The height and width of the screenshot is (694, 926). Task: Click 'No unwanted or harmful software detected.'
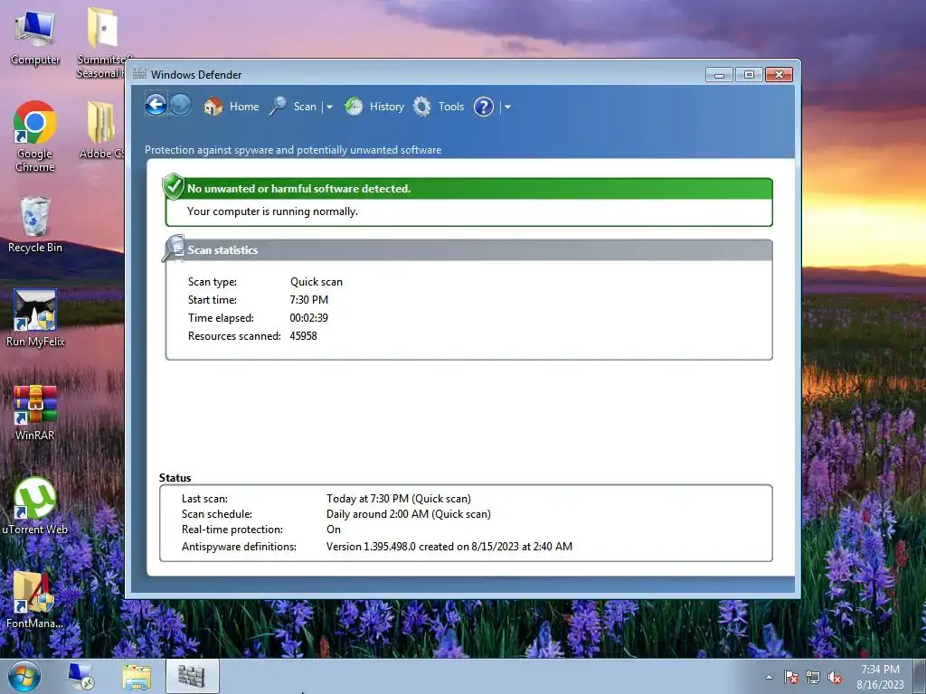298,189
